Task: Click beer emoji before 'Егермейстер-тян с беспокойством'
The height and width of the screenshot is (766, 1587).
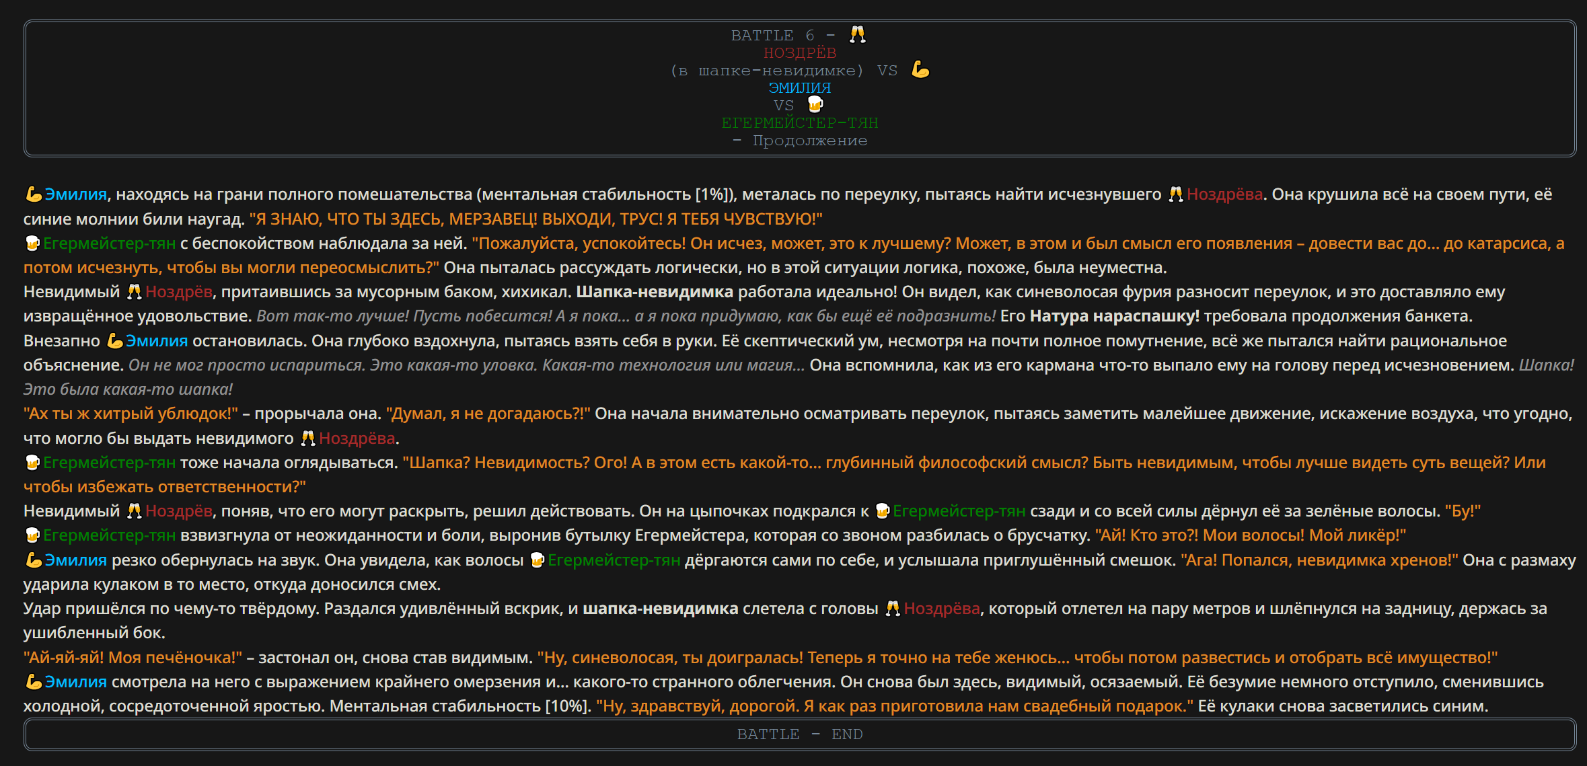Action: [32, 243]
